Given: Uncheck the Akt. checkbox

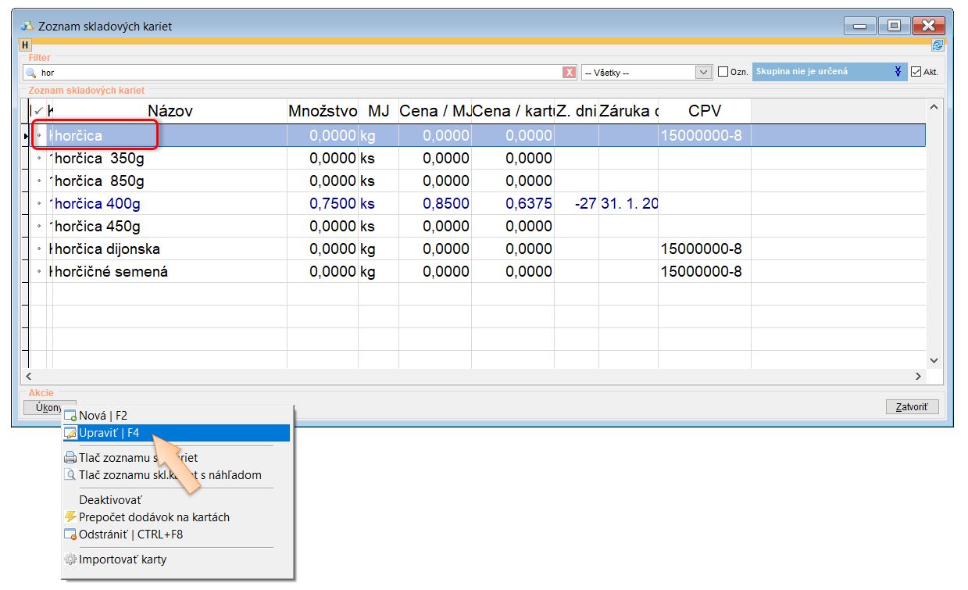Looking at the screenshot, I should tap(916, 72).
